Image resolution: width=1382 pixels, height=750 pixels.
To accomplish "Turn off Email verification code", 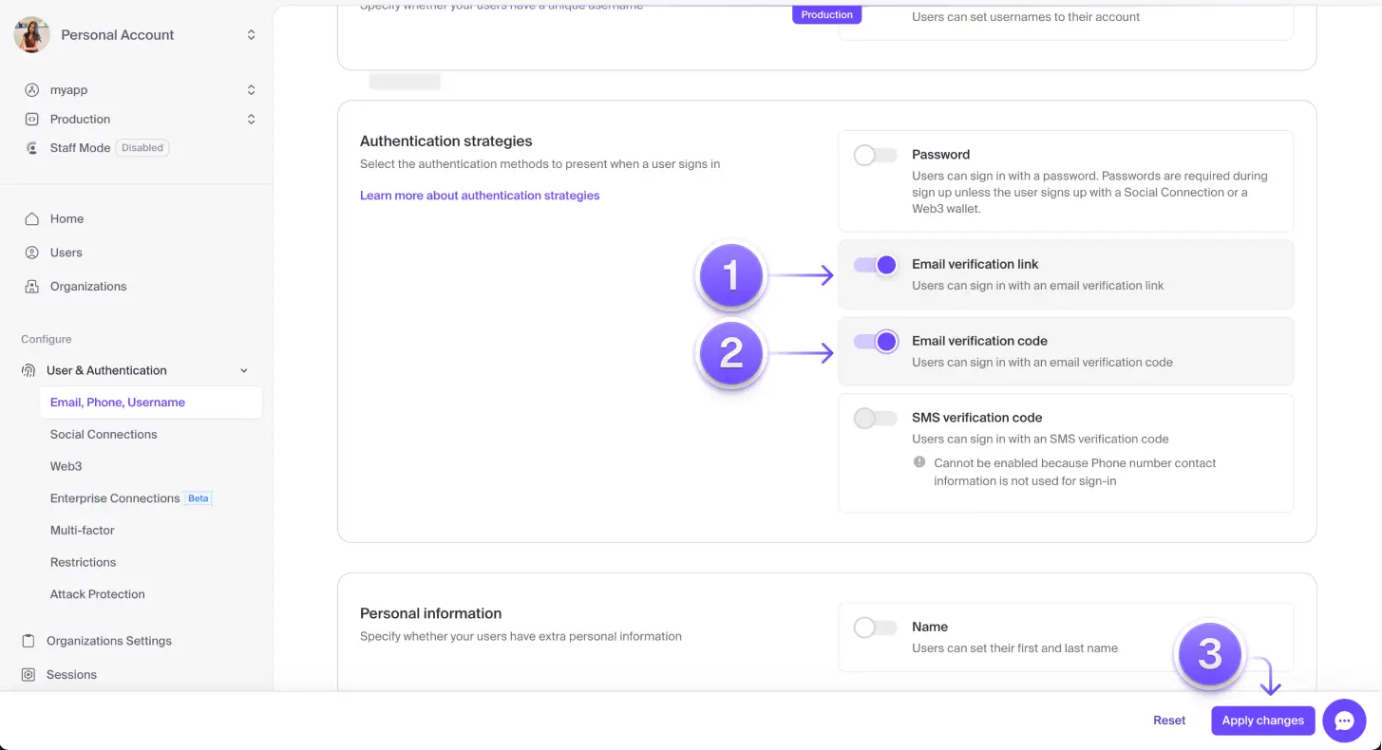I will click(875, 341).
